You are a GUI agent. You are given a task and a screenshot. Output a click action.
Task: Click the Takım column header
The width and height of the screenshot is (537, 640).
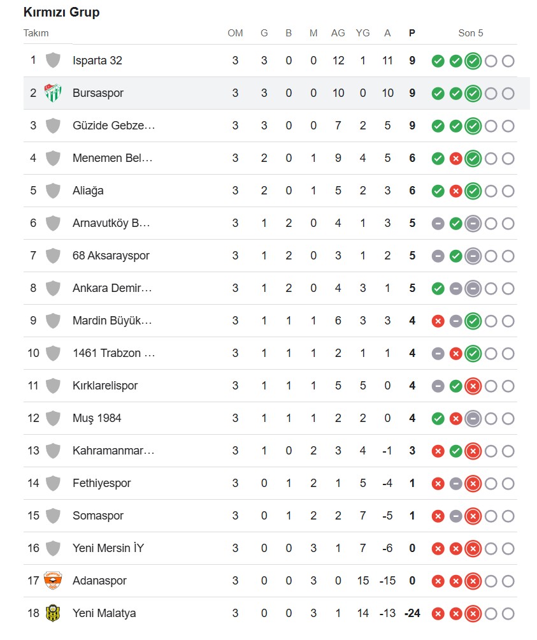click(36, 33)
